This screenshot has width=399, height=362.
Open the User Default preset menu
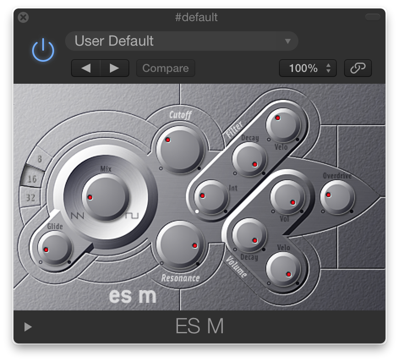[x=181, y=41]
